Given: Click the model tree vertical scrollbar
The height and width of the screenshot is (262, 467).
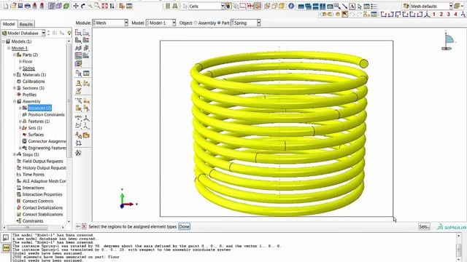Looking at the screenshot, I should (x=69, y=101).
